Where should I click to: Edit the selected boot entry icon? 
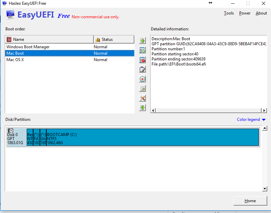coord(142,70)
